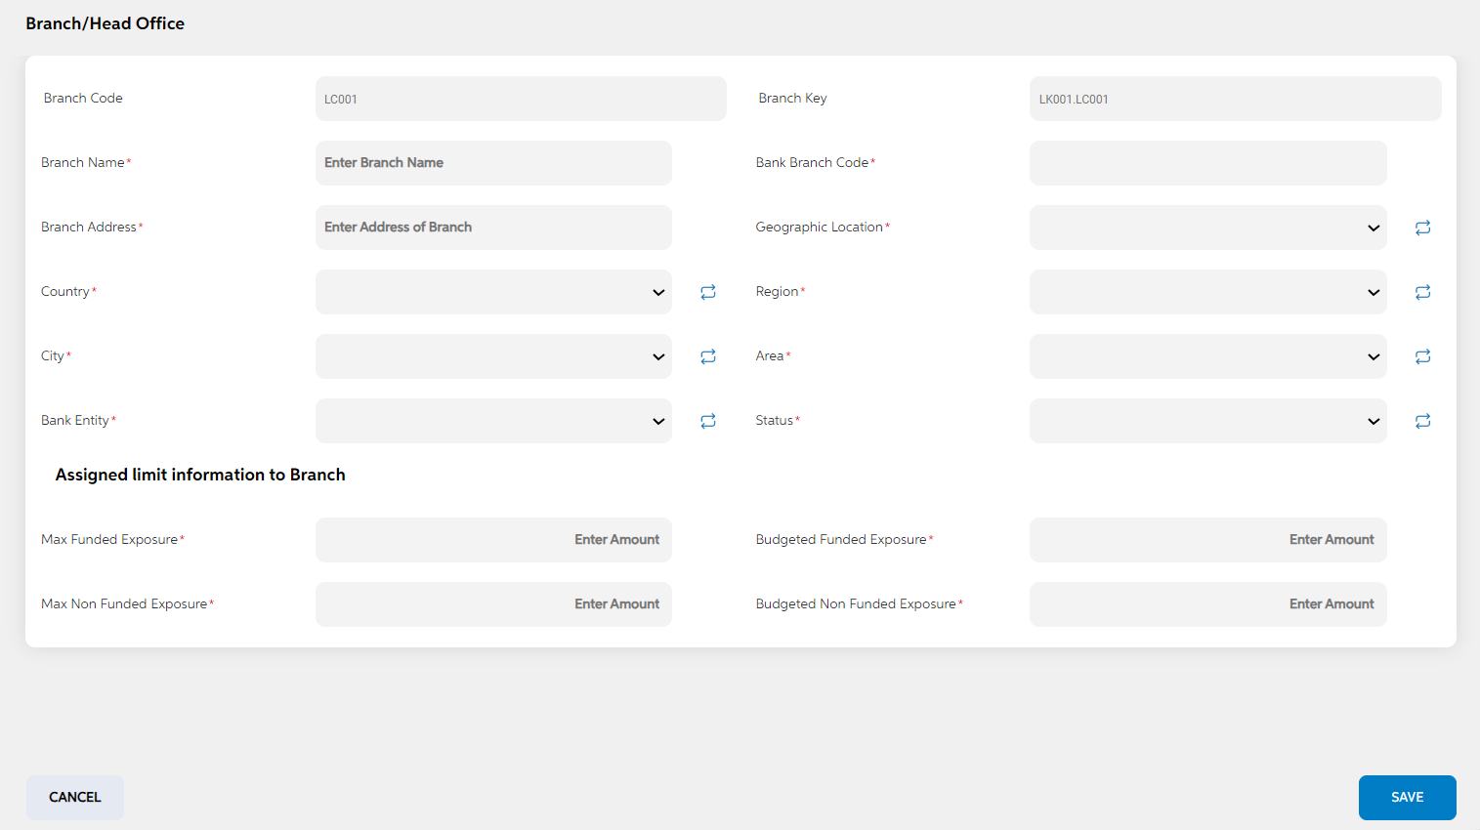Image resolution: width=1480 pixels, height=830 pixels.
Task: Click the SAVE button
Action: 1407,798
